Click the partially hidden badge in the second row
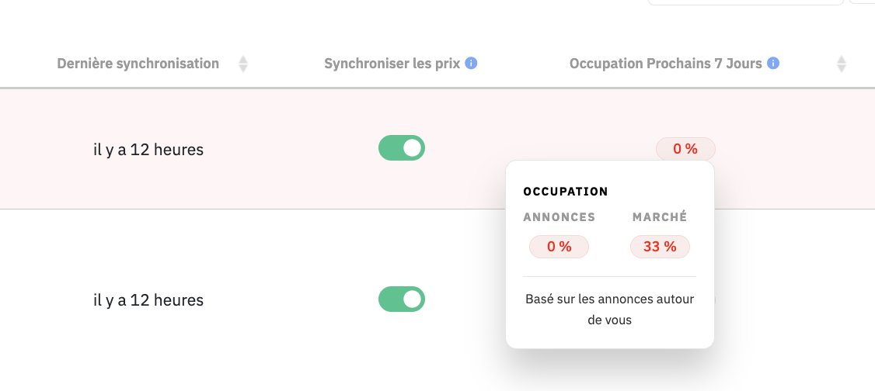 tap(714, 299)
